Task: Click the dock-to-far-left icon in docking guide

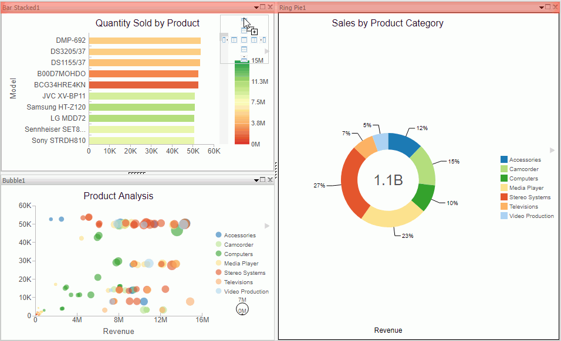Action: 224,40
